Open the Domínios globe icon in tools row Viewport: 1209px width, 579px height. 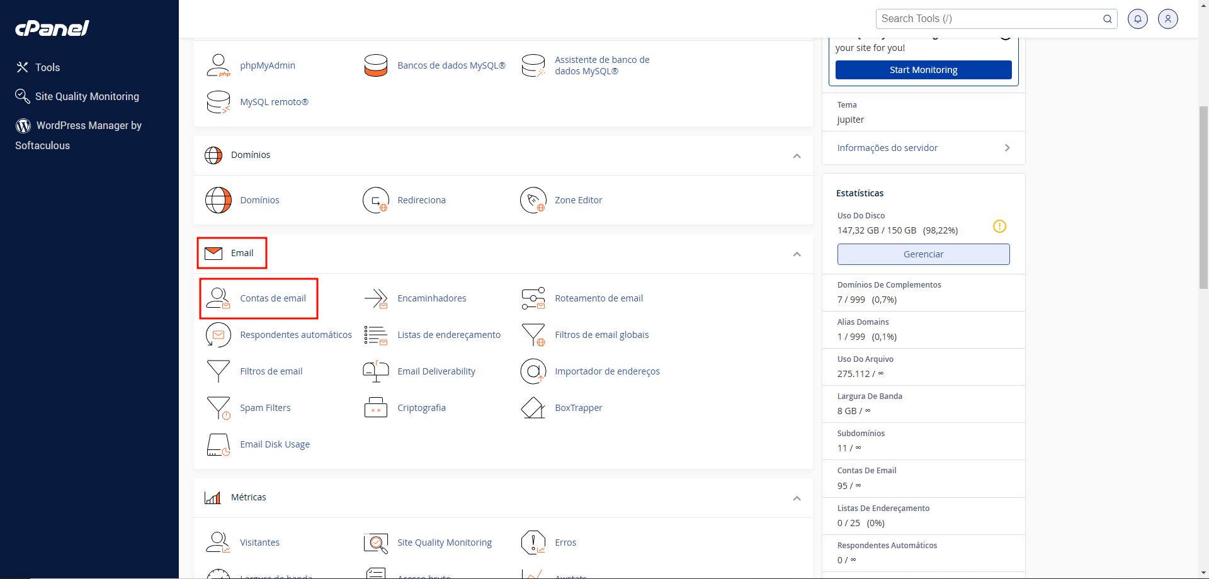tap(219, 200)
